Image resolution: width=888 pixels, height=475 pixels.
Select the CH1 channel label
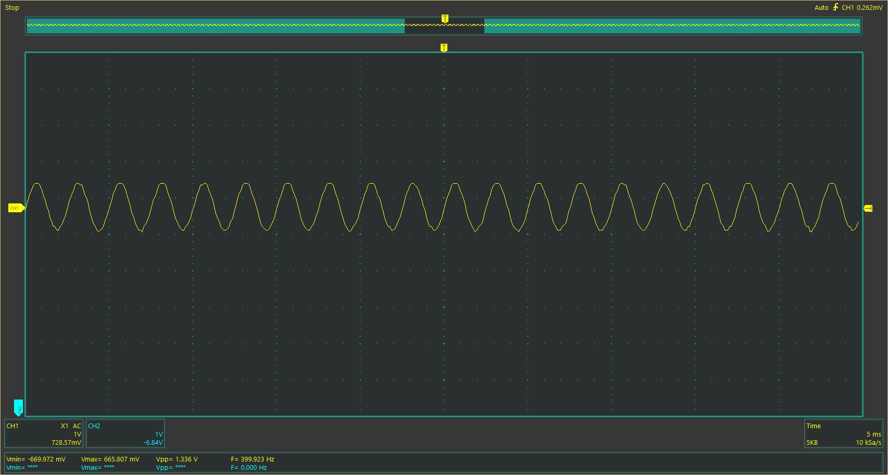12,426
